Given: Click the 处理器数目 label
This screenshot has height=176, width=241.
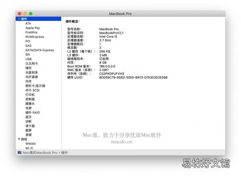Looking at the screenshot, I should [x=76, y=44].
